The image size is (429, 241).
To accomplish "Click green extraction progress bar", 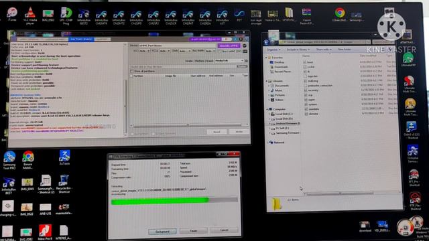I will 160,201.
